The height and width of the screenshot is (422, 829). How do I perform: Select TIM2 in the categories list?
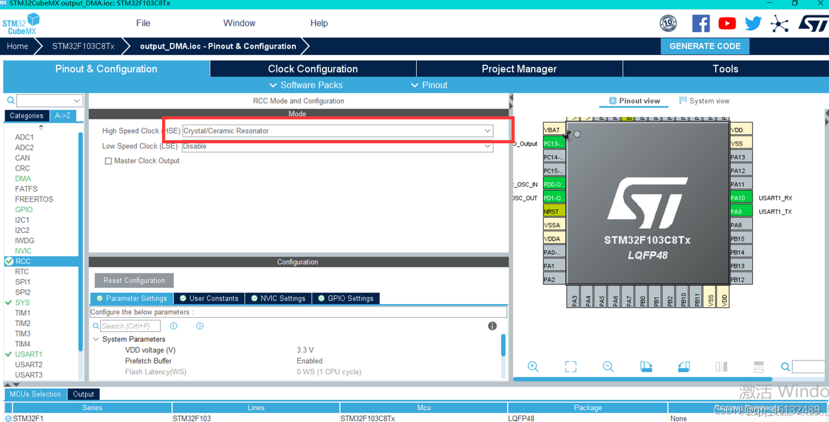click(23, 323)
